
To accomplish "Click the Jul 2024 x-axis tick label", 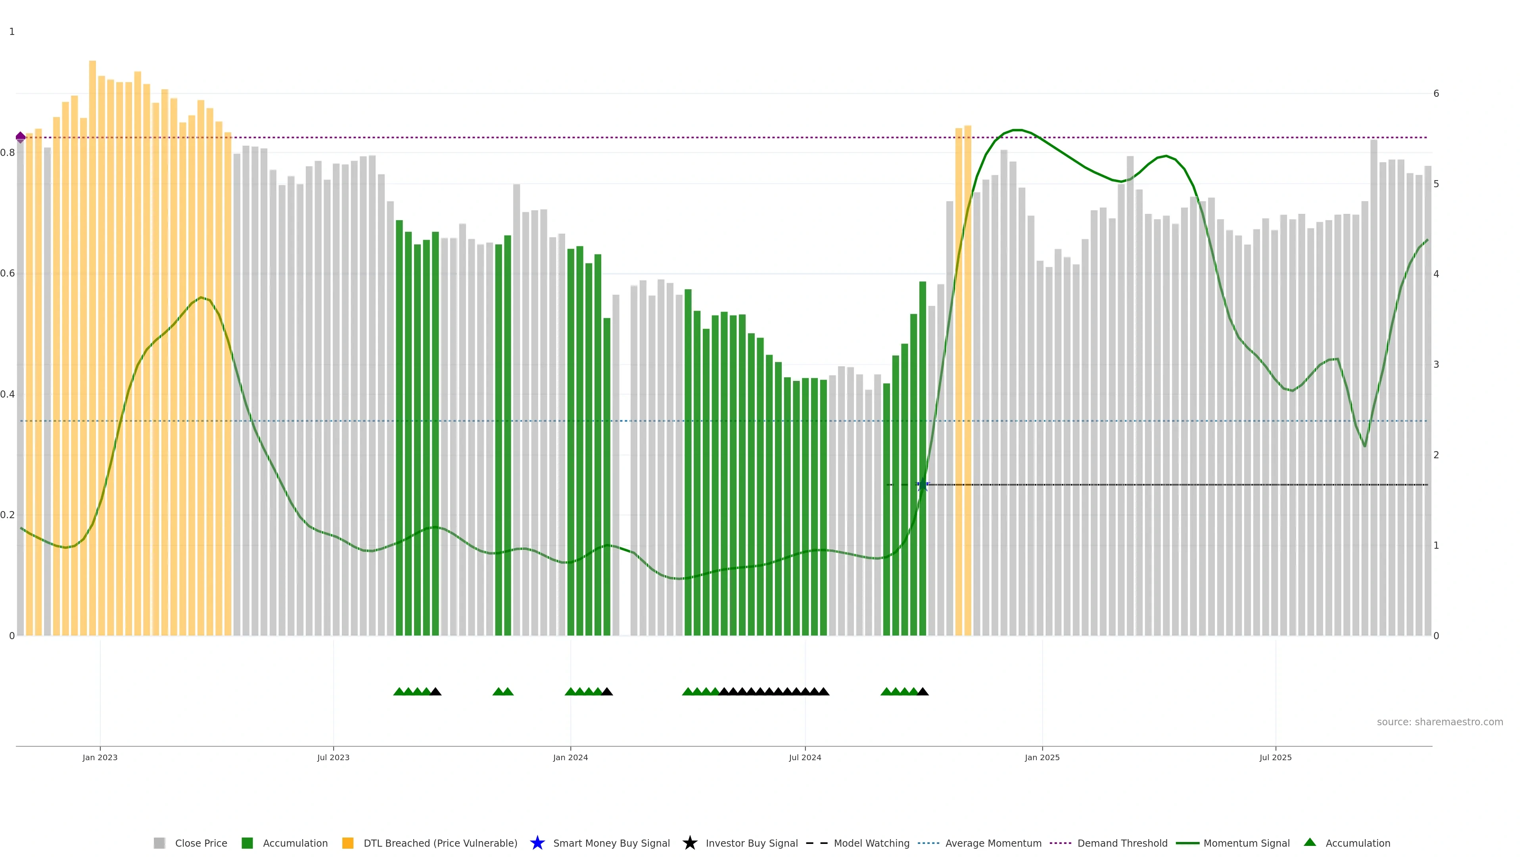I will click(805, 757).
